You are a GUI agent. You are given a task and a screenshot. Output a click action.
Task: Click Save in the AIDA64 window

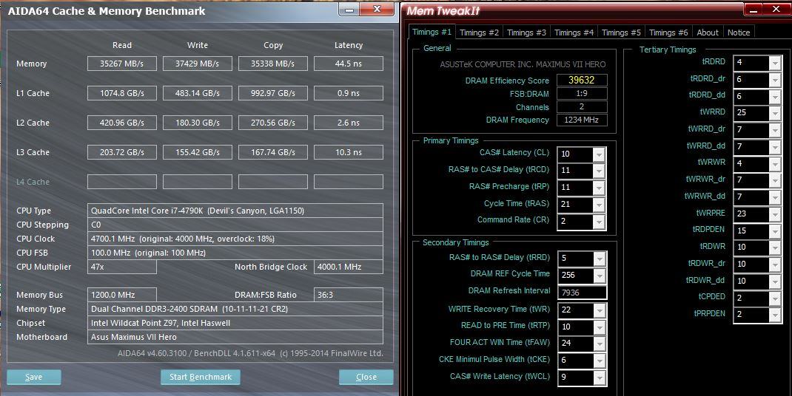[34, 377]
